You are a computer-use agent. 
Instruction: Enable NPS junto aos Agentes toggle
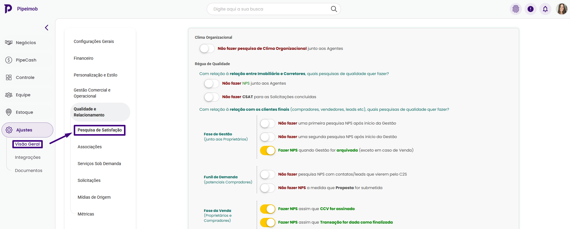pos(212,83)
